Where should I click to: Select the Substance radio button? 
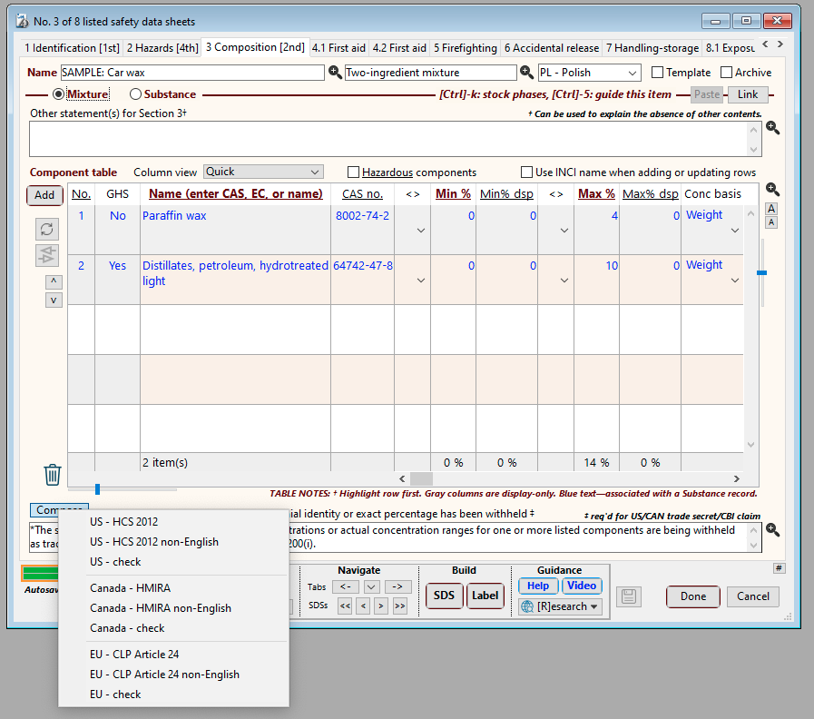[135, 94]
